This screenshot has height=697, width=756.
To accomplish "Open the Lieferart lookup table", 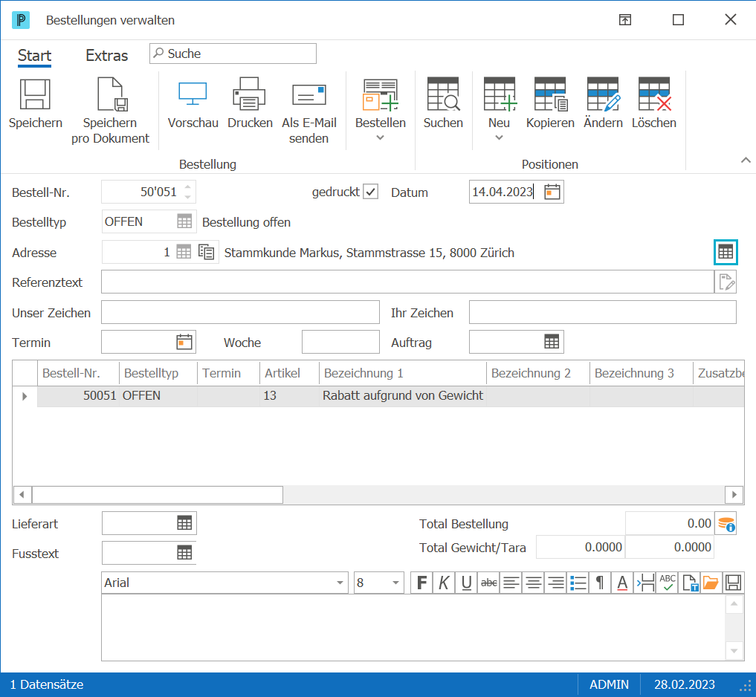I will [x=184, y=523].
